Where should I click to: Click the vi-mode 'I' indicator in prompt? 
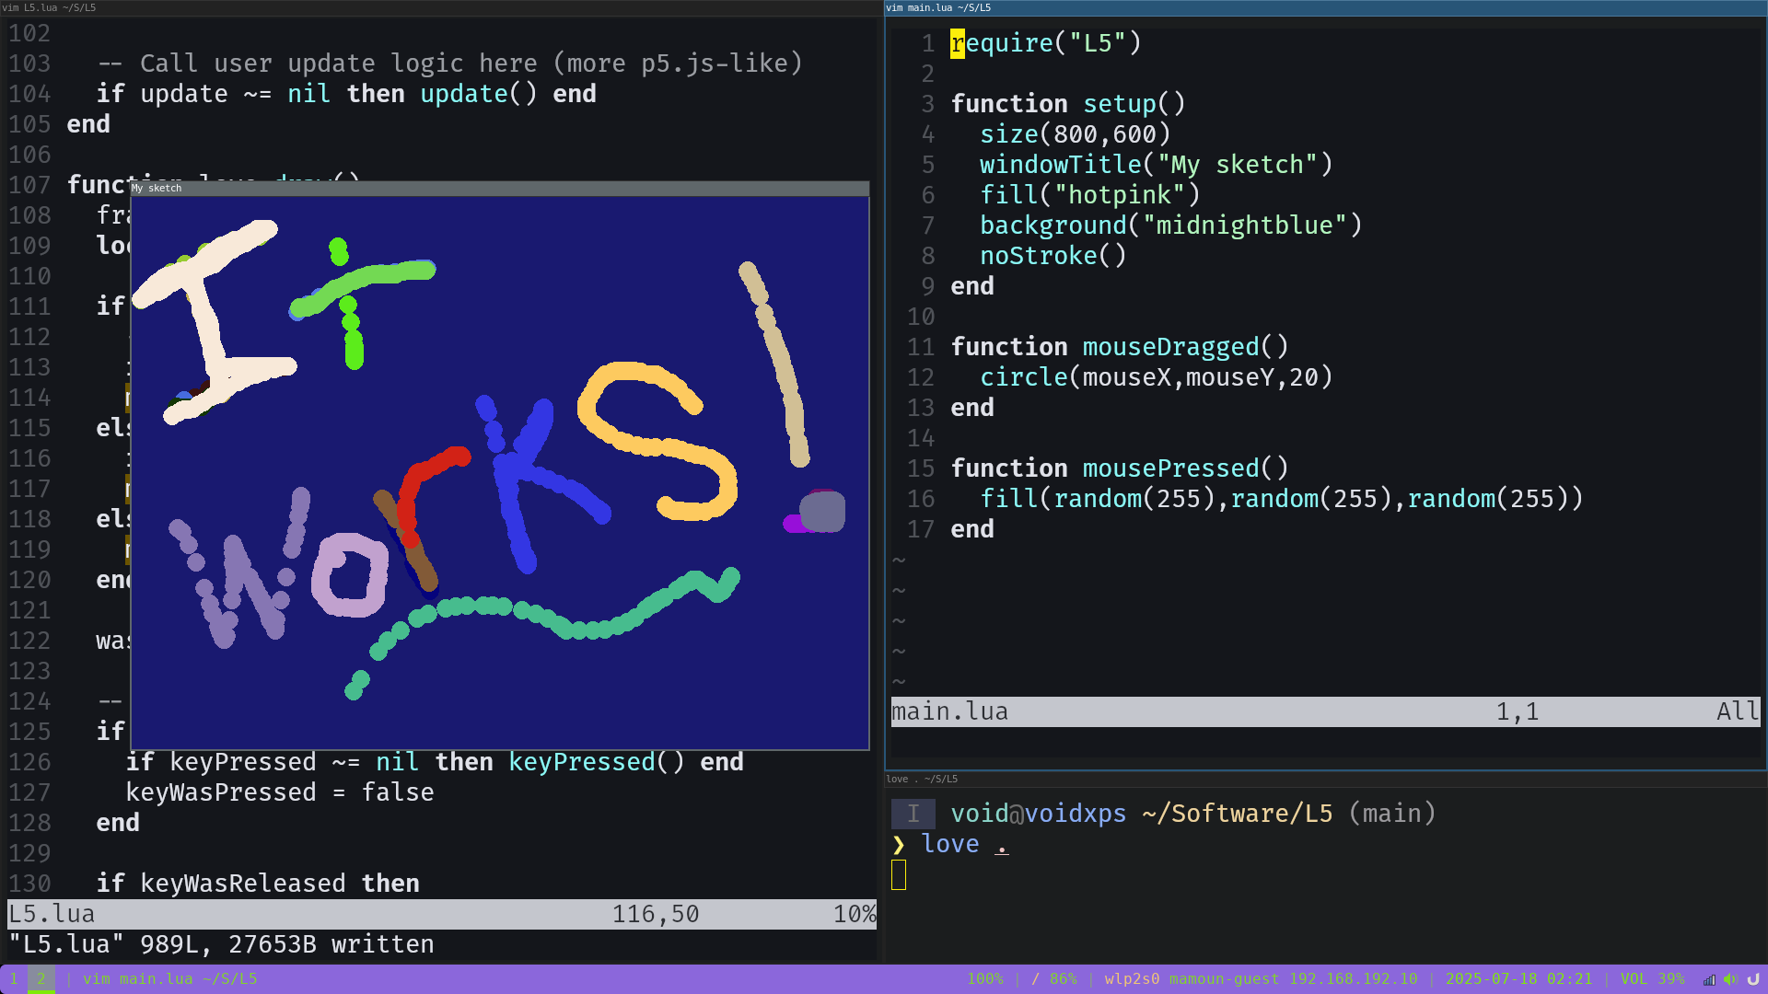point(913,814)
